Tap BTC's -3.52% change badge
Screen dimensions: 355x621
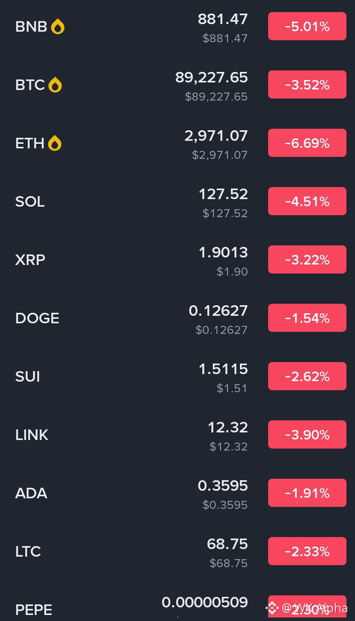(307, 84)
